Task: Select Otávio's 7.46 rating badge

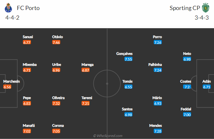Action: [x=57, y=42]
